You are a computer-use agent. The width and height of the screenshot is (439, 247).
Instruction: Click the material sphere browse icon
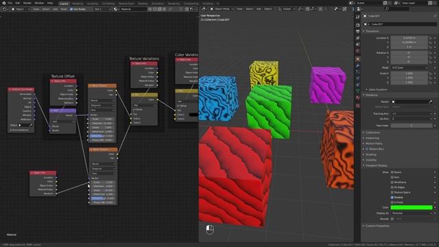(x=116, y=9)
